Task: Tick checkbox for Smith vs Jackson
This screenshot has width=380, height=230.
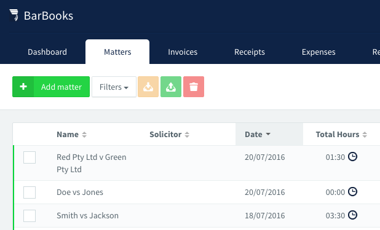Action: [x=30, y=216]
